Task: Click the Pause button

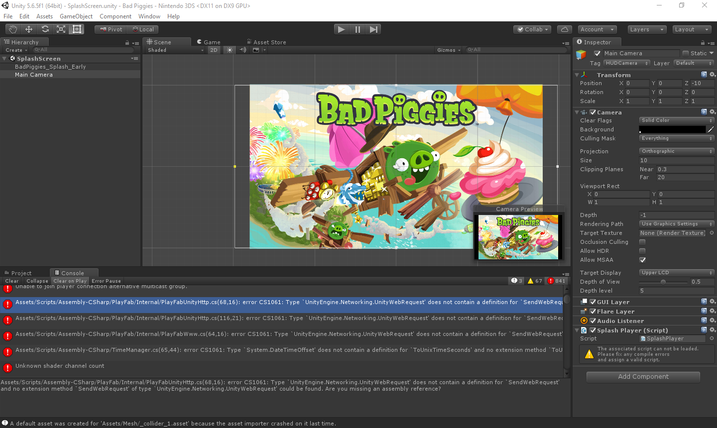Action: click(x=358, y=29)
